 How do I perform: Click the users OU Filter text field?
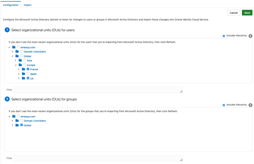click(x=98, y=90)
